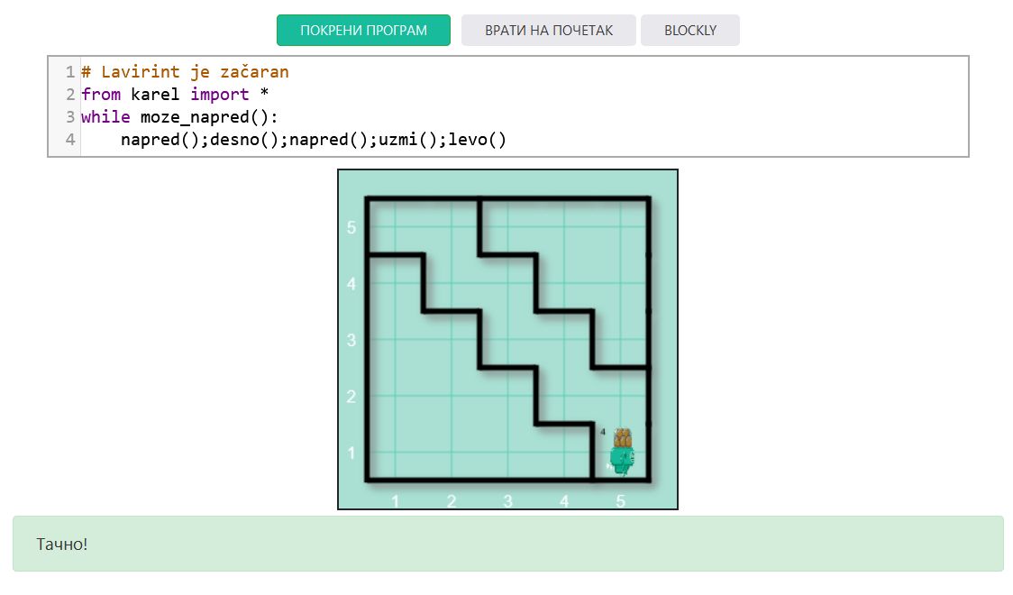Click the 'desno()' call on line 4
The image size is (1013, 595).
[244, 140]
